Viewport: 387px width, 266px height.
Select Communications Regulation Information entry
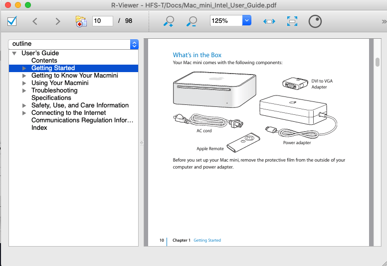coord(82,120)
